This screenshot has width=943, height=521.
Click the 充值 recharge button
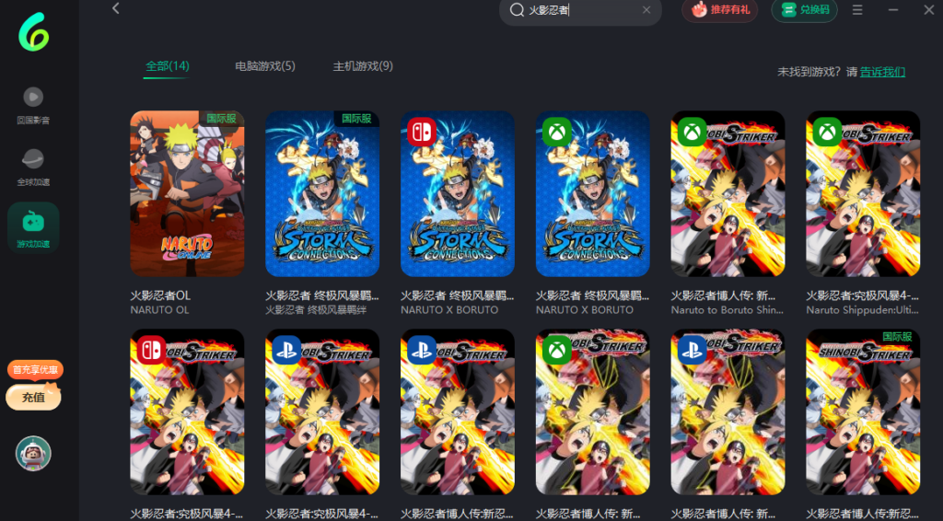pyautogui.click(x=33, y=398)
